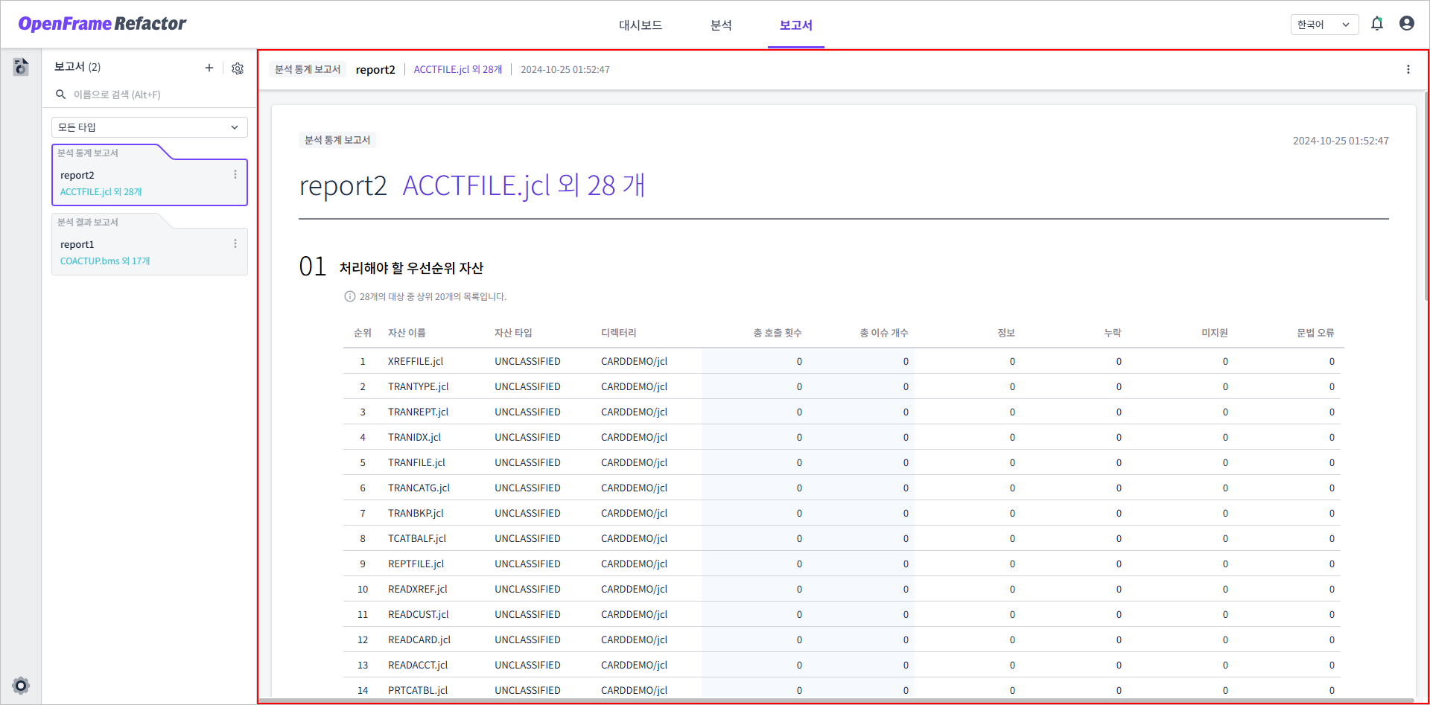Sort by 자산 타입 column header
The width and height of the screenshot is (1430, 705).
tap(513, 333)
